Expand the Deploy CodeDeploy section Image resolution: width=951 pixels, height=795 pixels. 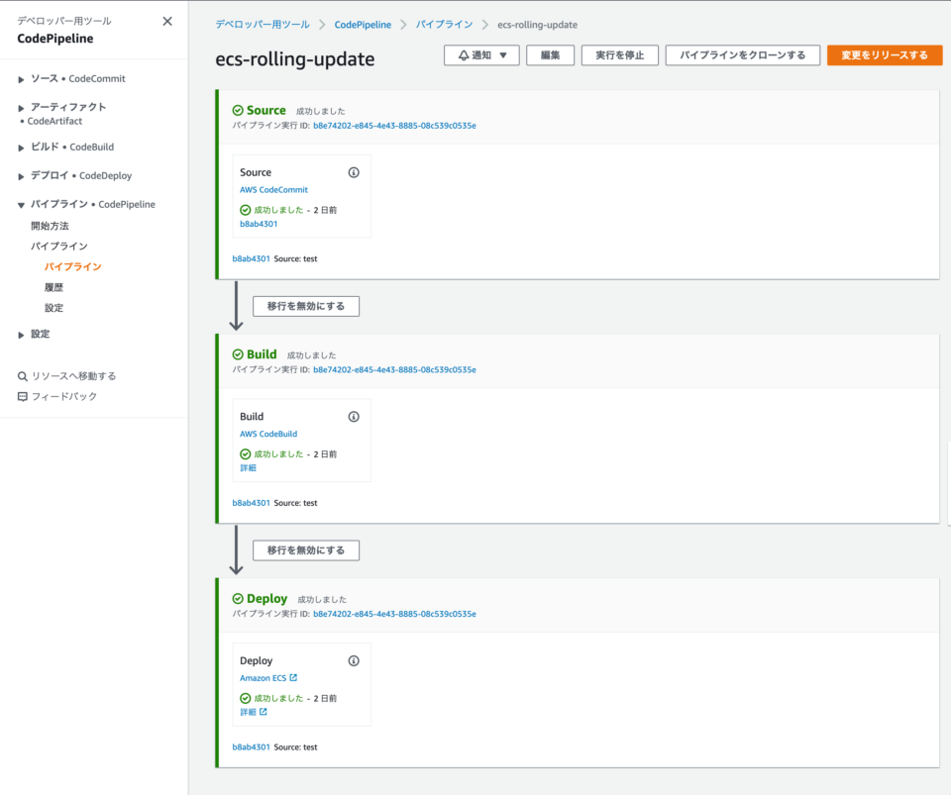[x=21, y=176]
